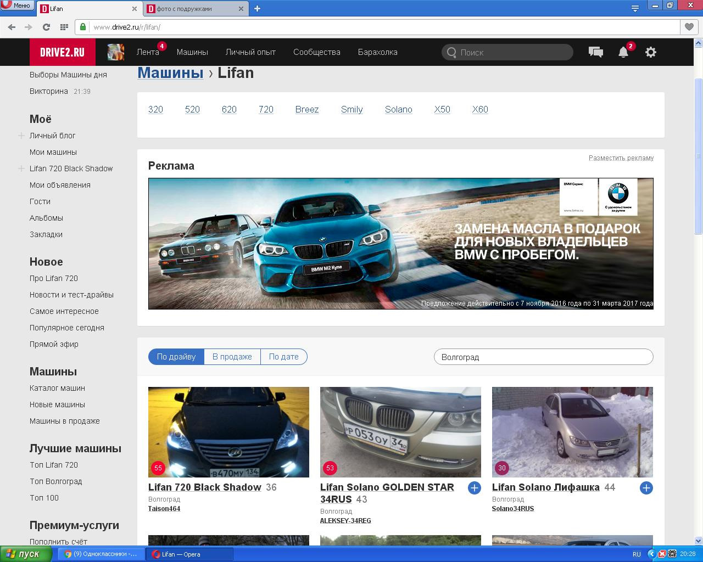Click the green secure padlock icon
Image resolution: width=703 pixels, height=562 pixels.
point(83,27)
